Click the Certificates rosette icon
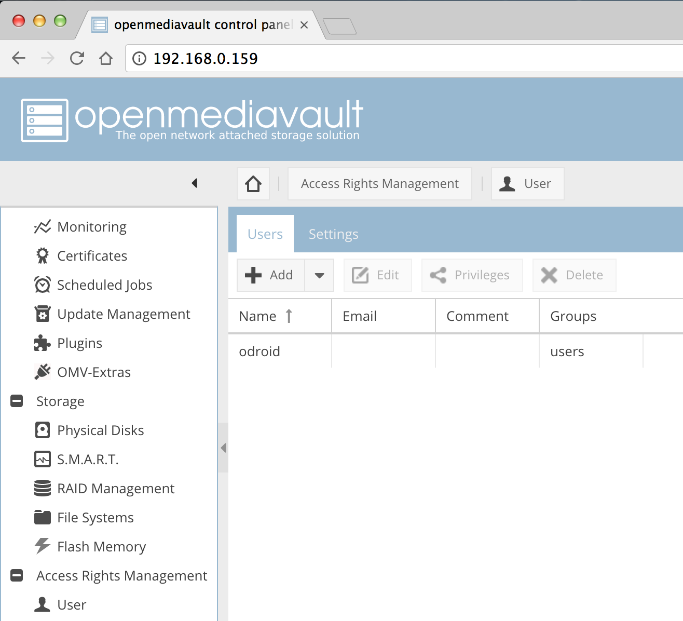Viewport: 683px width, 621px height. tap(43, 256)
